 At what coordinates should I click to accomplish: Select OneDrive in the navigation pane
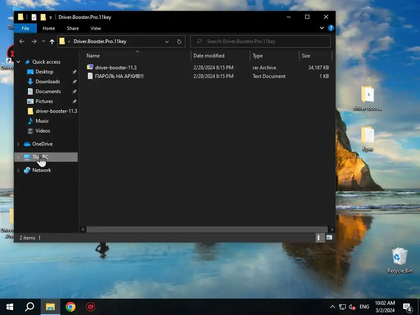(42, 144)
